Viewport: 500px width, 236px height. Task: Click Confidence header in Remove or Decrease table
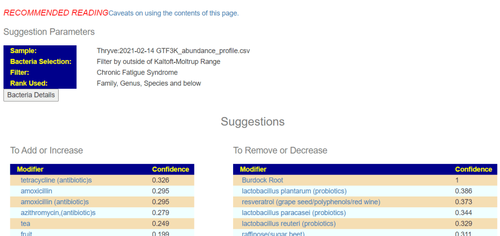coord(474,170)
